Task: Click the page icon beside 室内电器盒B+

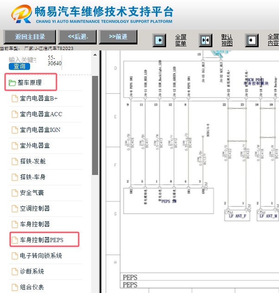Action: pos(14,99)
